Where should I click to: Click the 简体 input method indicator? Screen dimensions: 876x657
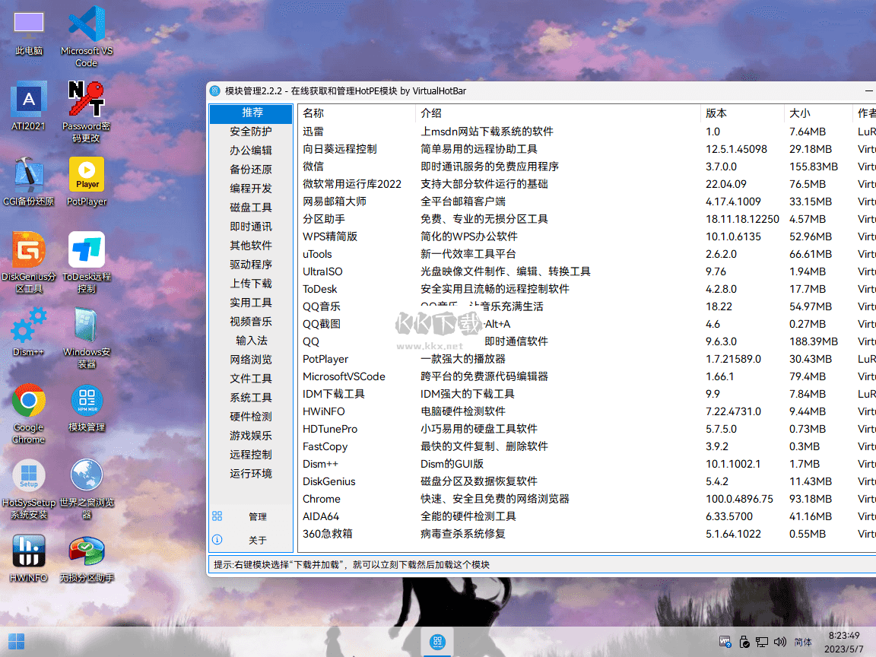click(x=802, y=643)
